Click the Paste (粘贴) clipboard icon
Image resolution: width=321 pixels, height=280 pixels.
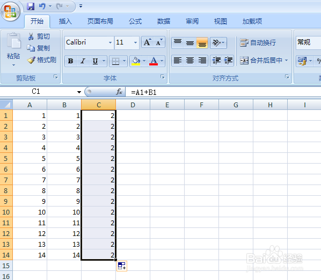(x=13, y=41)
